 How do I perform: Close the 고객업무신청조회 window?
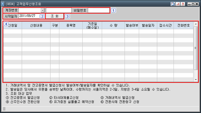[x=197, y=4]
